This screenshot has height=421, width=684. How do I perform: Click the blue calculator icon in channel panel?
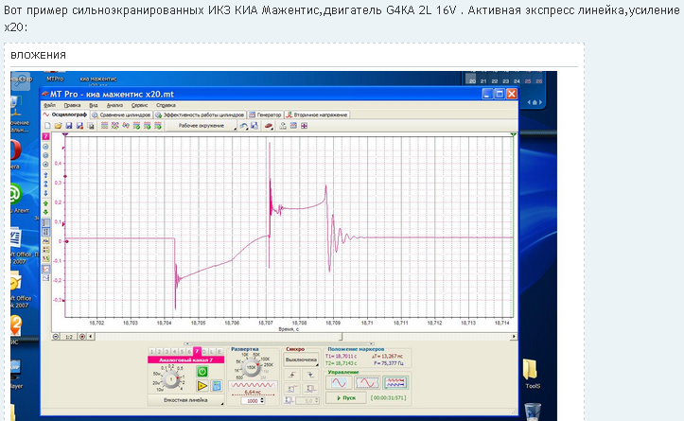[217, 386]
